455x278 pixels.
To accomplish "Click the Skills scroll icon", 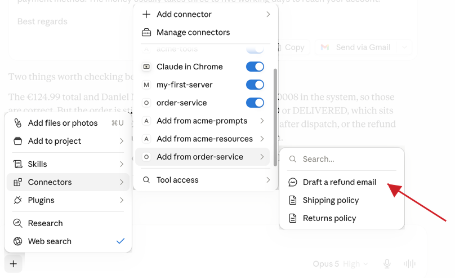I will click(x=17, y=164).
